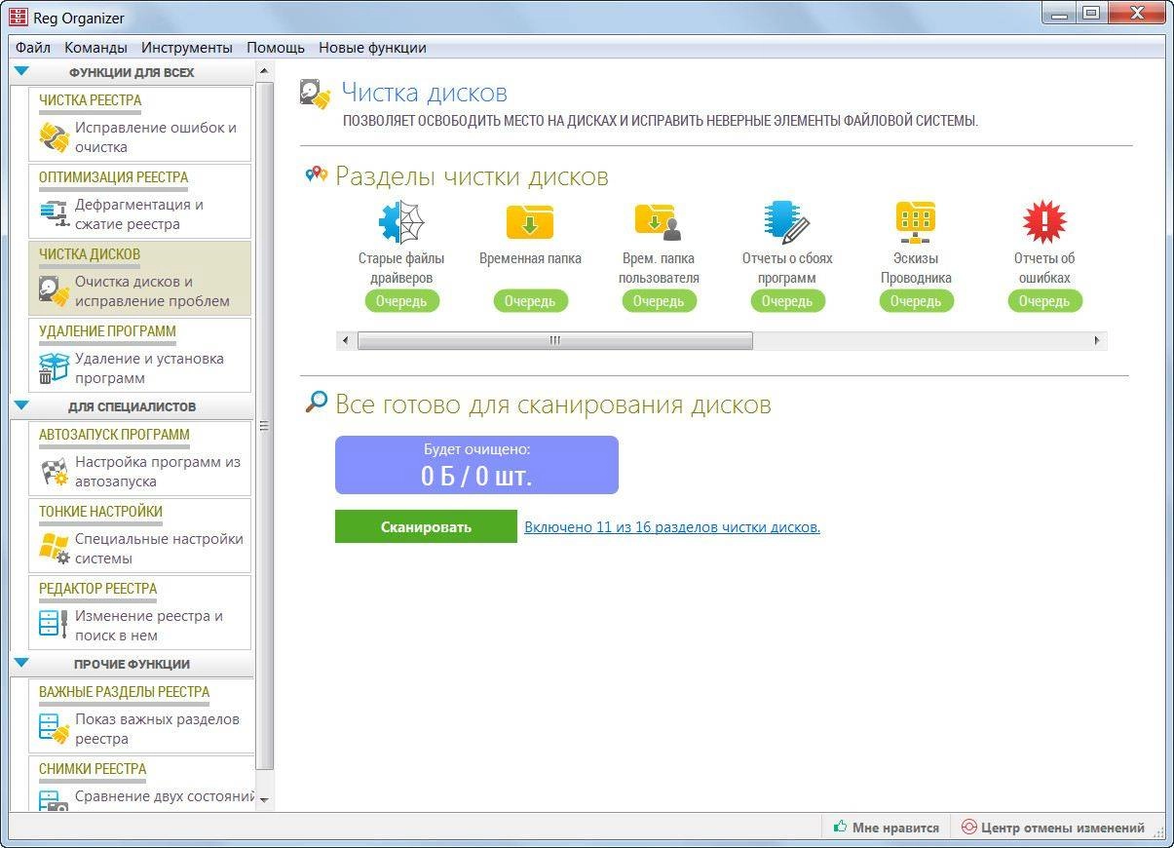Click the Reg Organizer title bar icon
Viewport: 1174px width, 848px height.
pyautogui.click(x=18, y=18)
